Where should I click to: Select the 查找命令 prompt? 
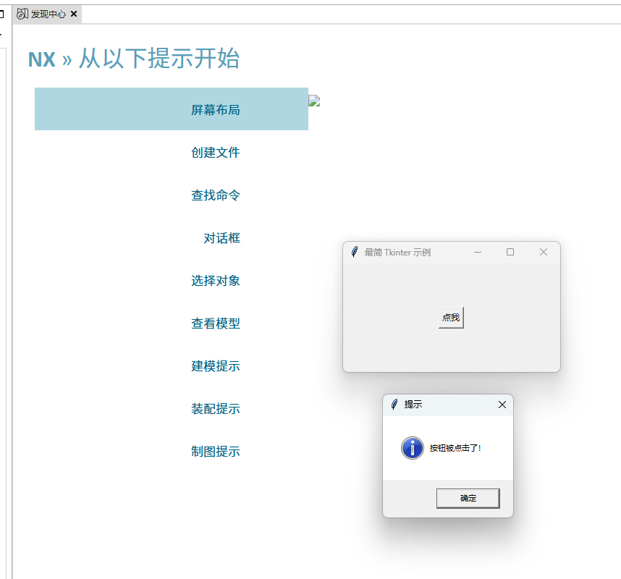pos(215,195)
